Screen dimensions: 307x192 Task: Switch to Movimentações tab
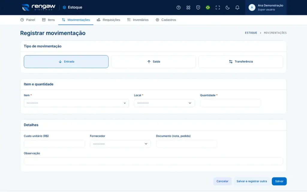(x=76, y=20)
